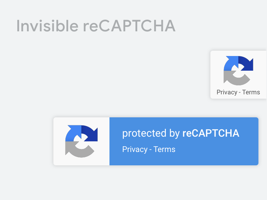This screenshot has width=267, height=200.
Task: Open the Privacy link in the small badge
Action: point(227,92)
